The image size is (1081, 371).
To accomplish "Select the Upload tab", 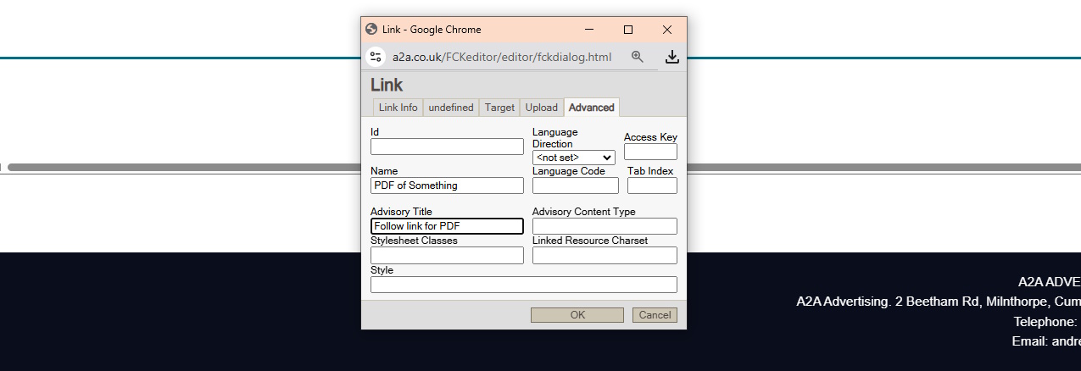I will 541,108.
